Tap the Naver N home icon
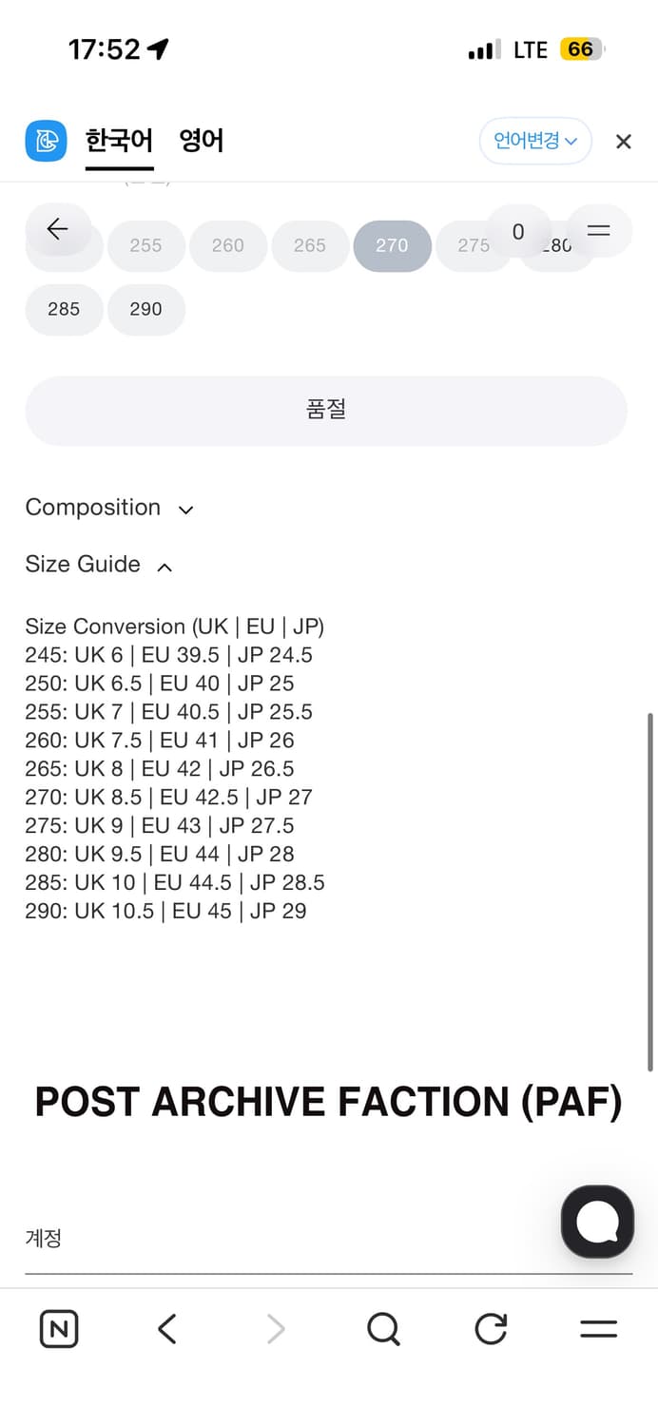 coord(58,1329)
